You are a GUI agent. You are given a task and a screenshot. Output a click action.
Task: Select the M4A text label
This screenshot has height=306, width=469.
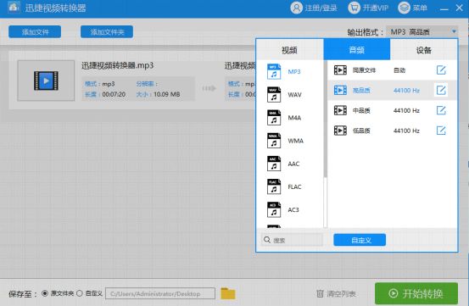coord(294,118)
